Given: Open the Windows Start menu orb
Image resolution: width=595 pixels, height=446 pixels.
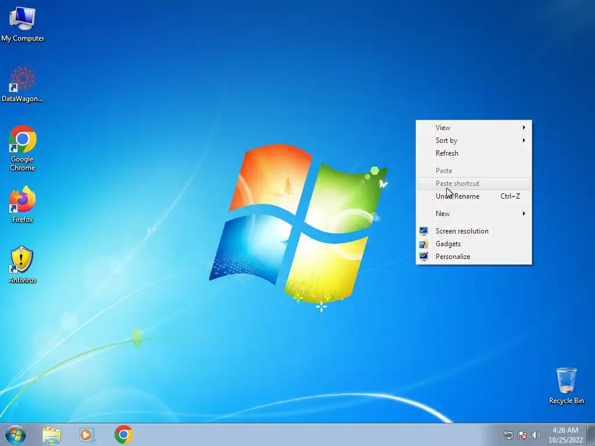Looking at the screenshot, I should tap(16, 434).
